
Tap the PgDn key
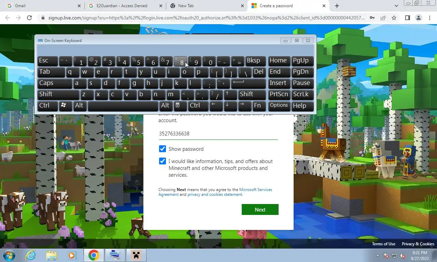(x=302, y=72)
